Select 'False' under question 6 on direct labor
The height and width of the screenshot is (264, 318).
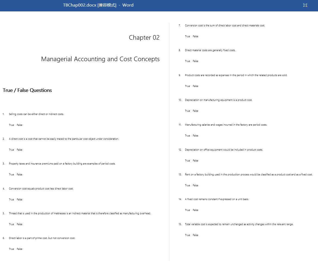pyautogui.click(x=20, y=249)
